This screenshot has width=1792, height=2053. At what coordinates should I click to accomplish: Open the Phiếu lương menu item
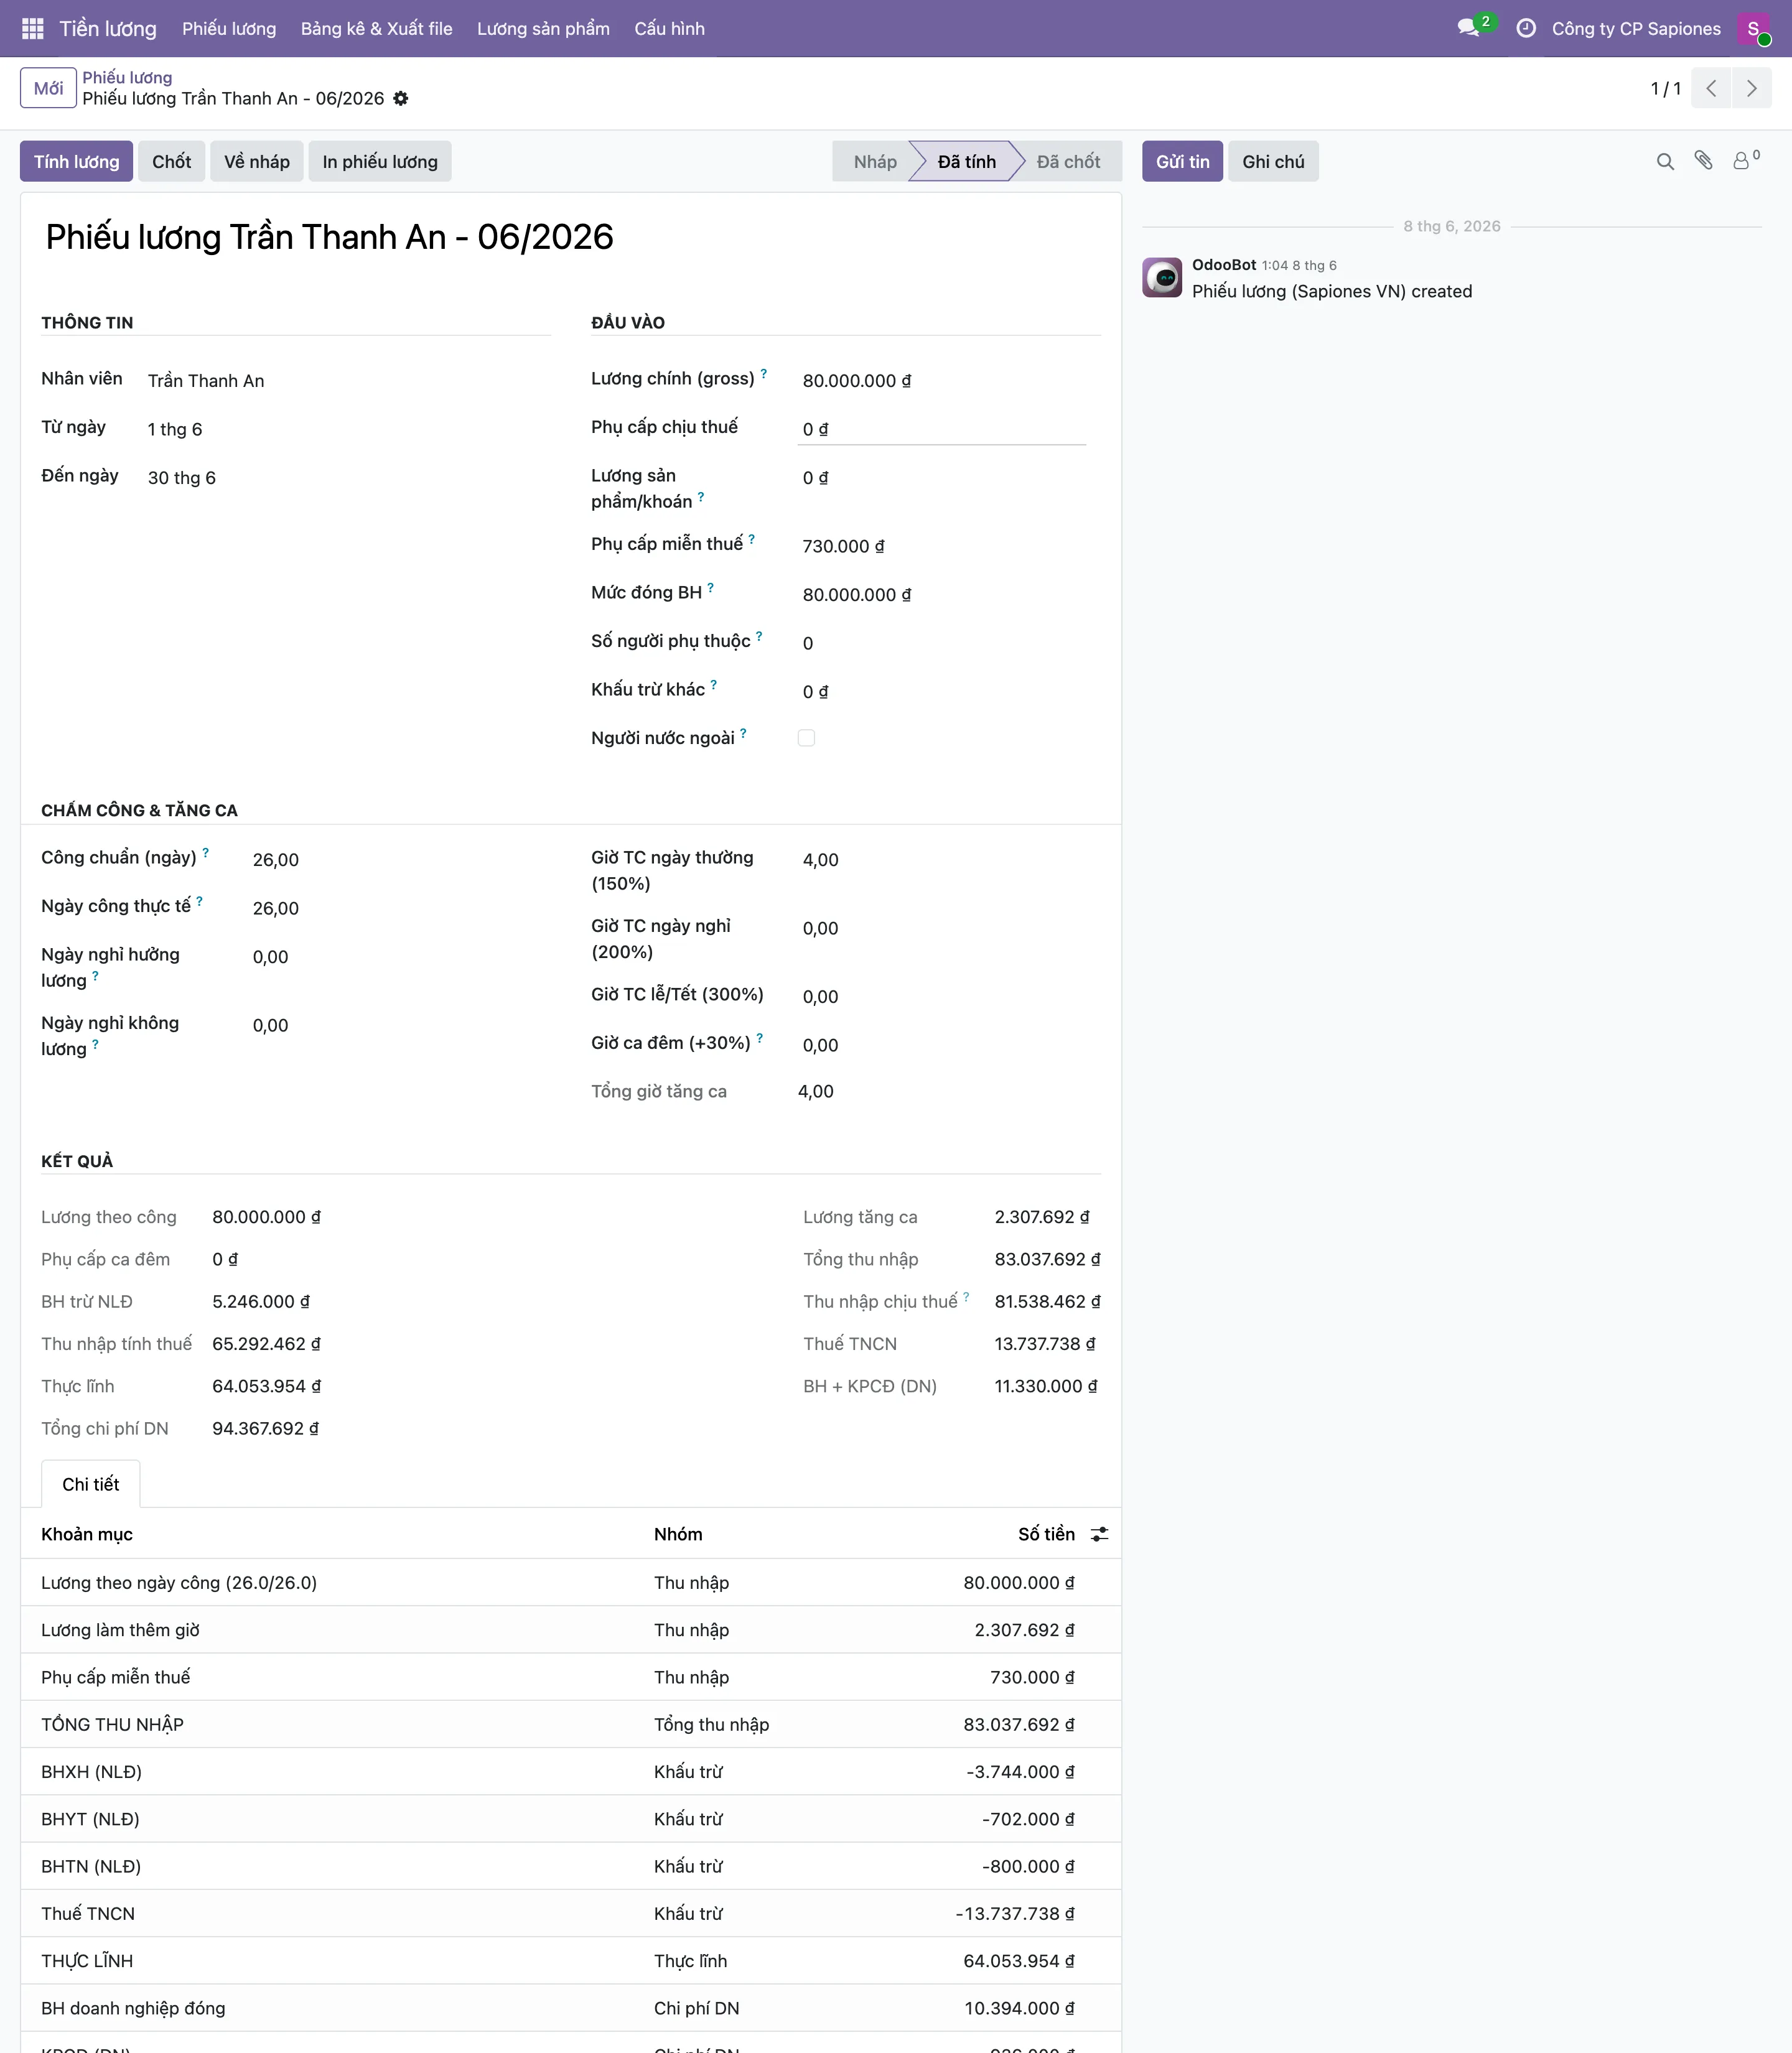pos(229,28)
